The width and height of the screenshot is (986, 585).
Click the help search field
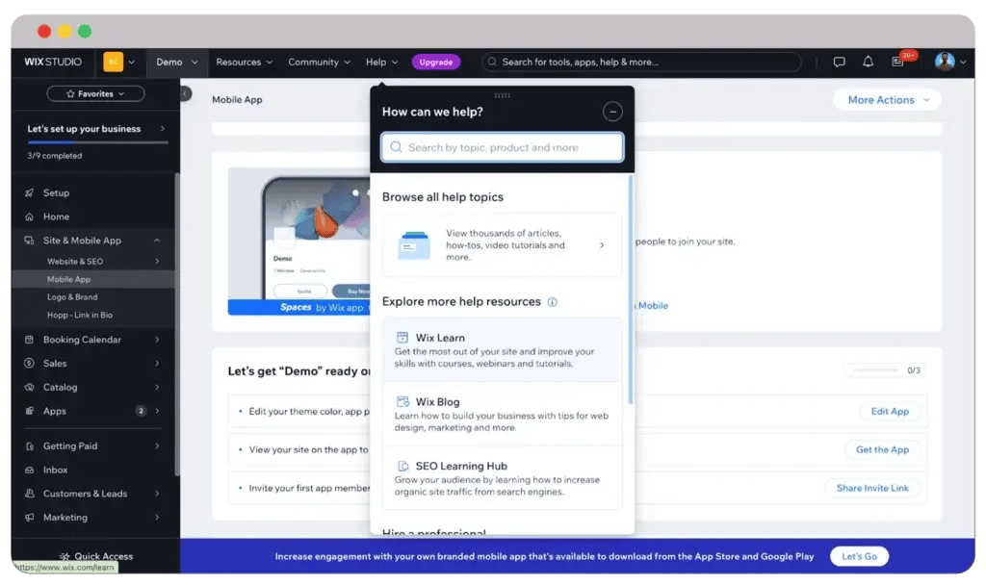click(503, 147)
